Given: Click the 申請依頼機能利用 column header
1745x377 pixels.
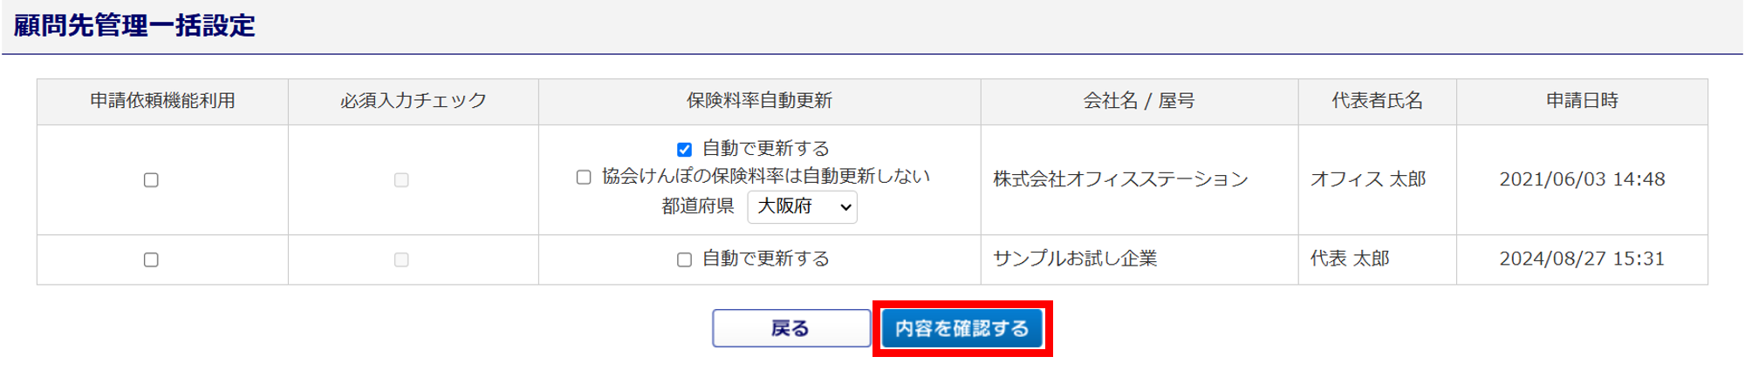Looking at the screenshot, I should [162, 101].
